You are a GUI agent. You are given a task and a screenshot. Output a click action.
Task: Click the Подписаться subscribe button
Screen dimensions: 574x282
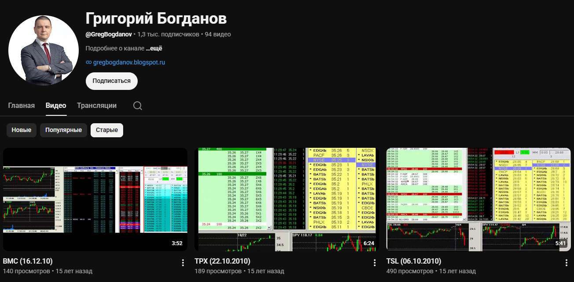tap(112, 81)
